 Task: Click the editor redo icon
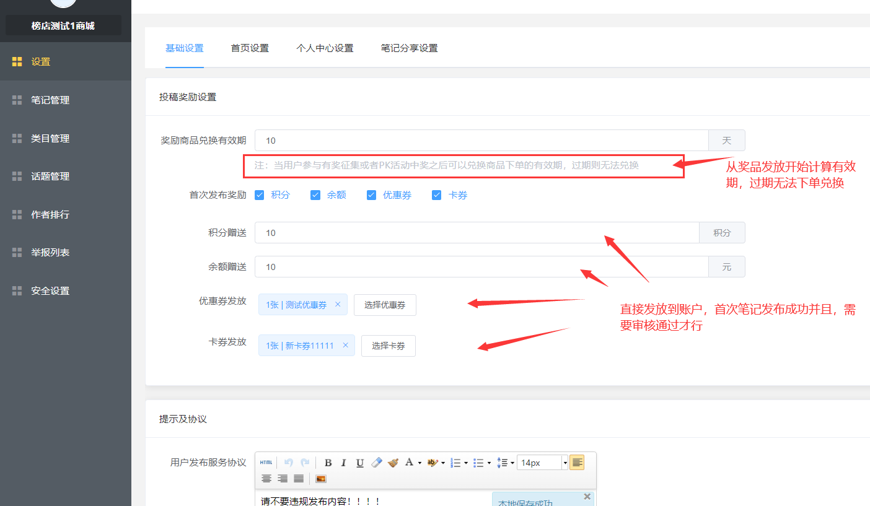(x=305, y=463)
